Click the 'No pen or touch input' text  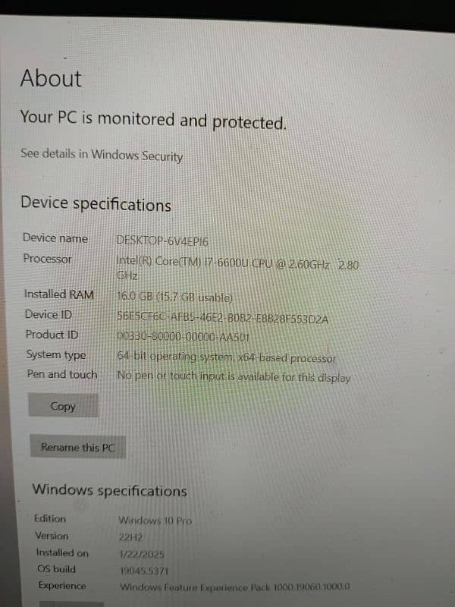coord(234,376)
